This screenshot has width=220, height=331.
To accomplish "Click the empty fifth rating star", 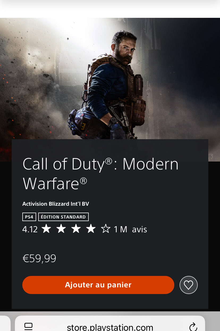I will pos(106,229).
